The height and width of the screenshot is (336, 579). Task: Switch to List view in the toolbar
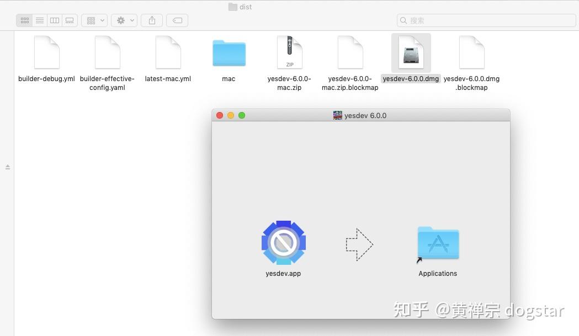(39, 20)
